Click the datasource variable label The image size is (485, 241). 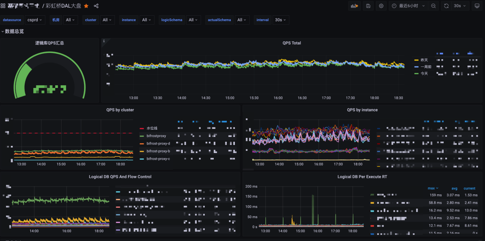coord(12,20)
